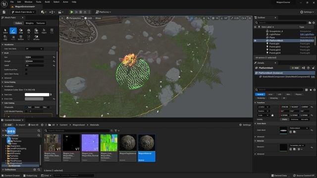
Task: Open the Mesh Paint Mode dropdown
Action: click(23, 12)
